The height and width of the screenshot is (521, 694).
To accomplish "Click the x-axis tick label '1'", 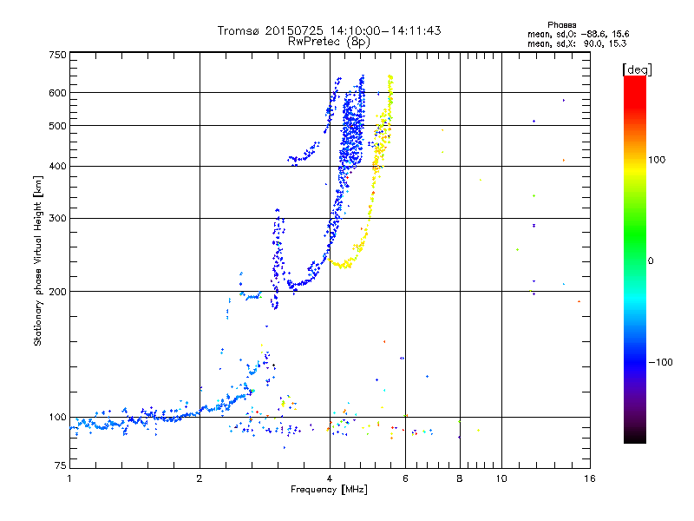I will [x=69, y=478].
